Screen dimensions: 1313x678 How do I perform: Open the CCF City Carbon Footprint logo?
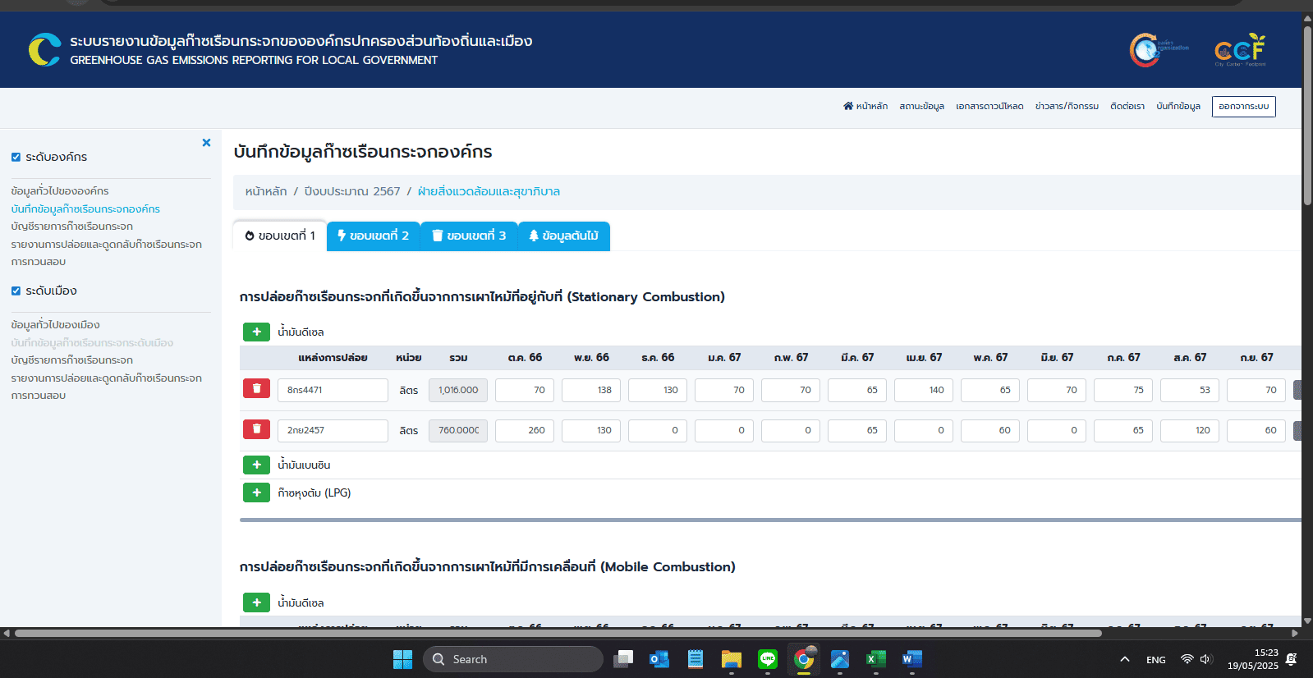click(x=1240, y=50)
